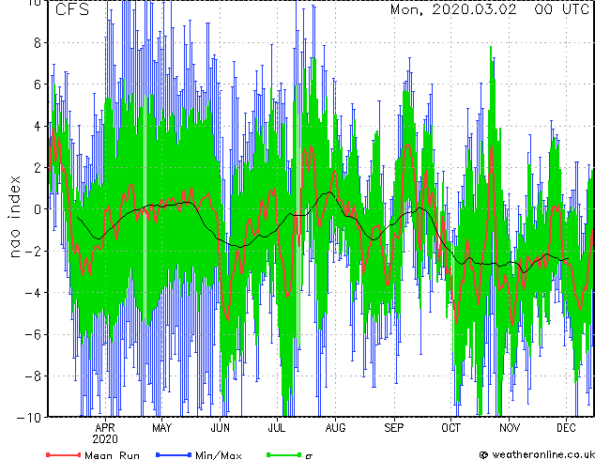The width and height of the screenshot is (595, 460).
Task: Click the 00 UTC time label
Action: [562, 9]
